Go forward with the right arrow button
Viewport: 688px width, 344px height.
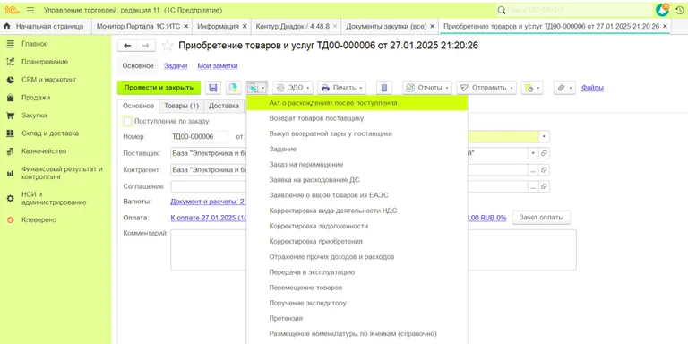pyautogui.click(x=146, y=46)
